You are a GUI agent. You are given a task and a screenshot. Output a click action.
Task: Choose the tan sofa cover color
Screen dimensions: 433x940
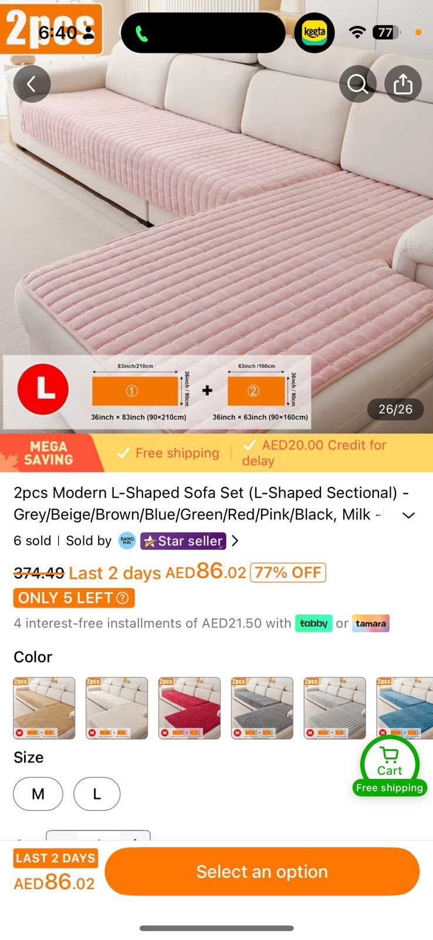click(44, 708)
